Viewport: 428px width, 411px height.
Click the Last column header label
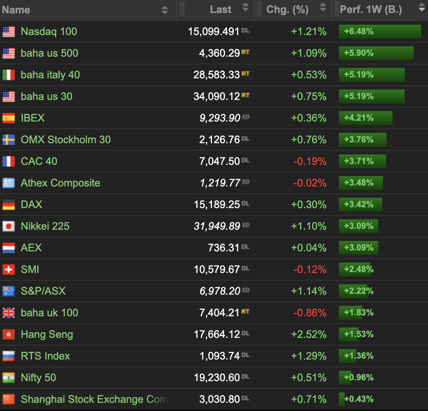(220, 10)
